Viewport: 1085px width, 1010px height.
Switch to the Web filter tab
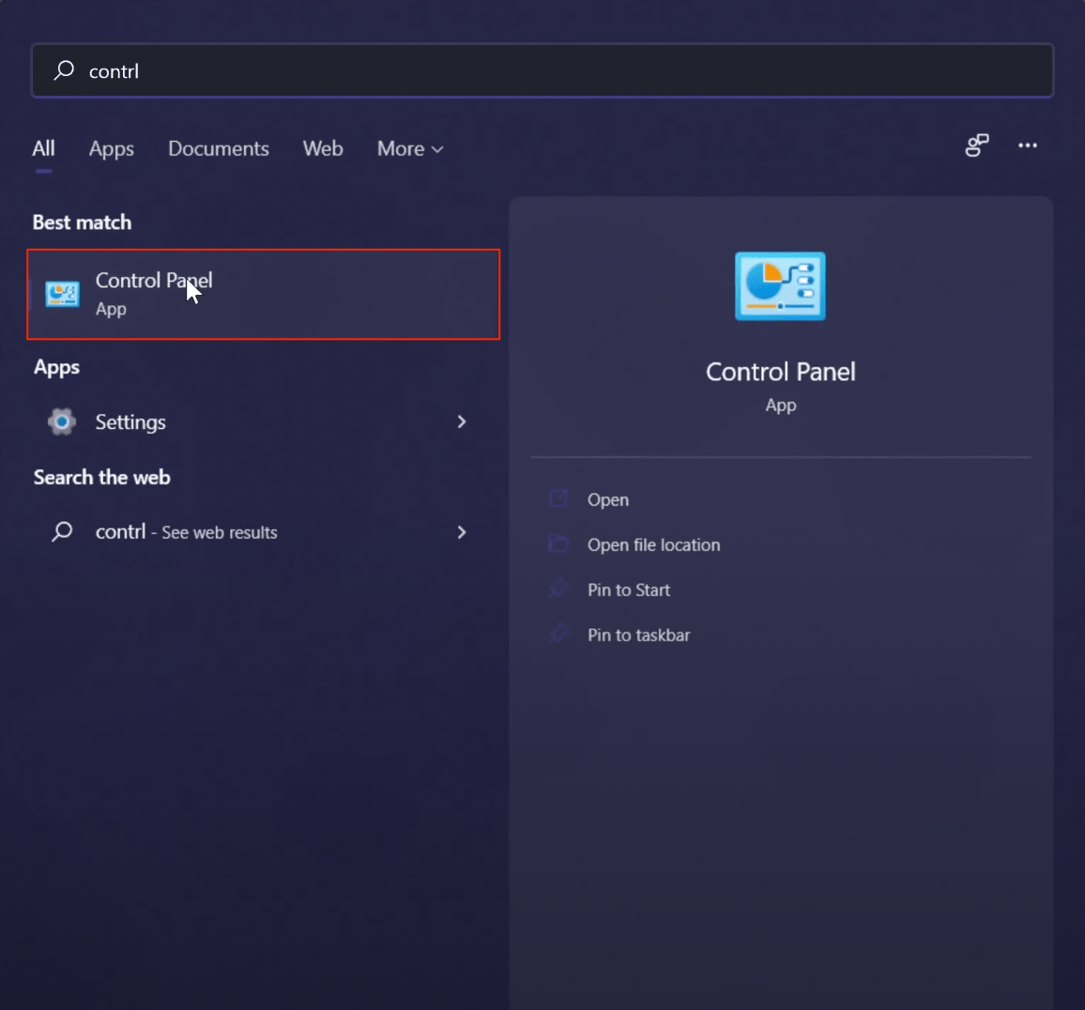click(x=323, y=148)
